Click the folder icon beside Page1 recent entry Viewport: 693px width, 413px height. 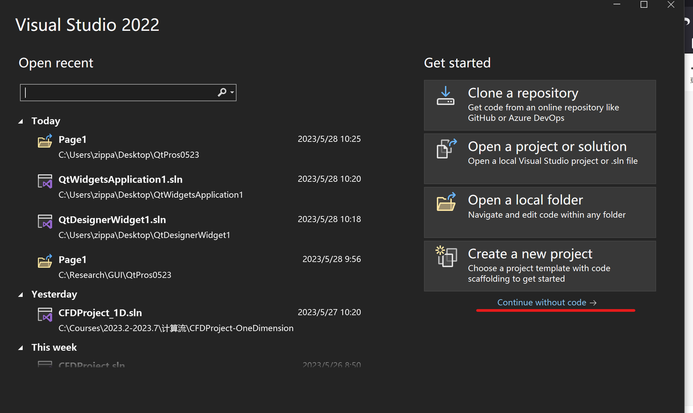(44, 141)
